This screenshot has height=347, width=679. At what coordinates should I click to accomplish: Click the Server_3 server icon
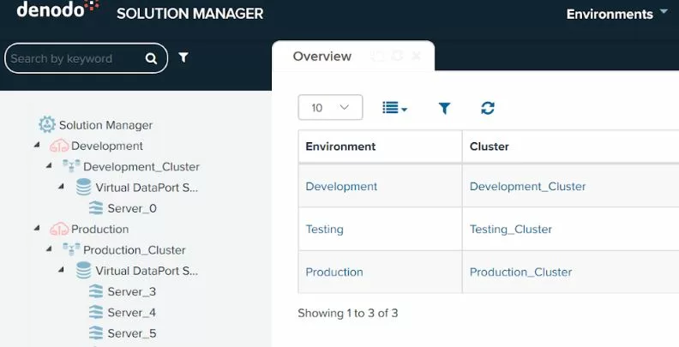click(x=96, y=291)
